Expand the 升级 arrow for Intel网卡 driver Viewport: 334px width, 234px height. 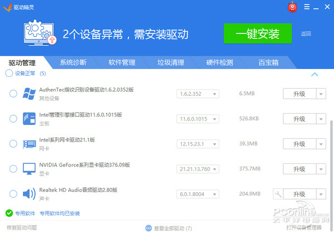[321, 144]
